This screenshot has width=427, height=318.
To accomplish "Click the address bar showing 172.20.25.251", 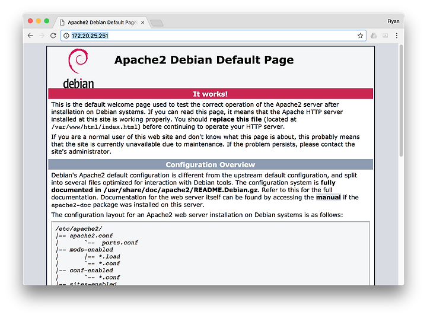I will pos(213,36).
